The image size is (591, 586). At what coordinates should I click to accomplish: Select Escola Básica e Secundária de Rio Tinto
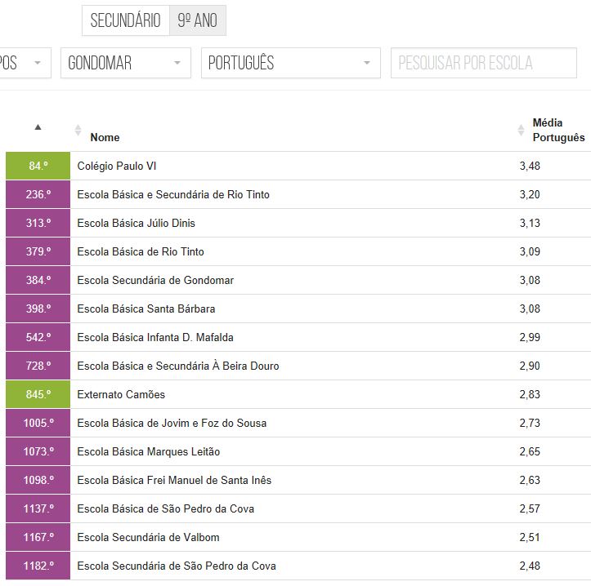click(298, 194)
